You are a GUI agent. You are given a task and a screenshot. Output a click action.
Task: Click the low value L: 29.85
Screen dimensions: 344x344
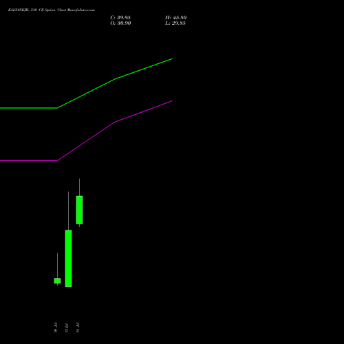coord(175,23)
